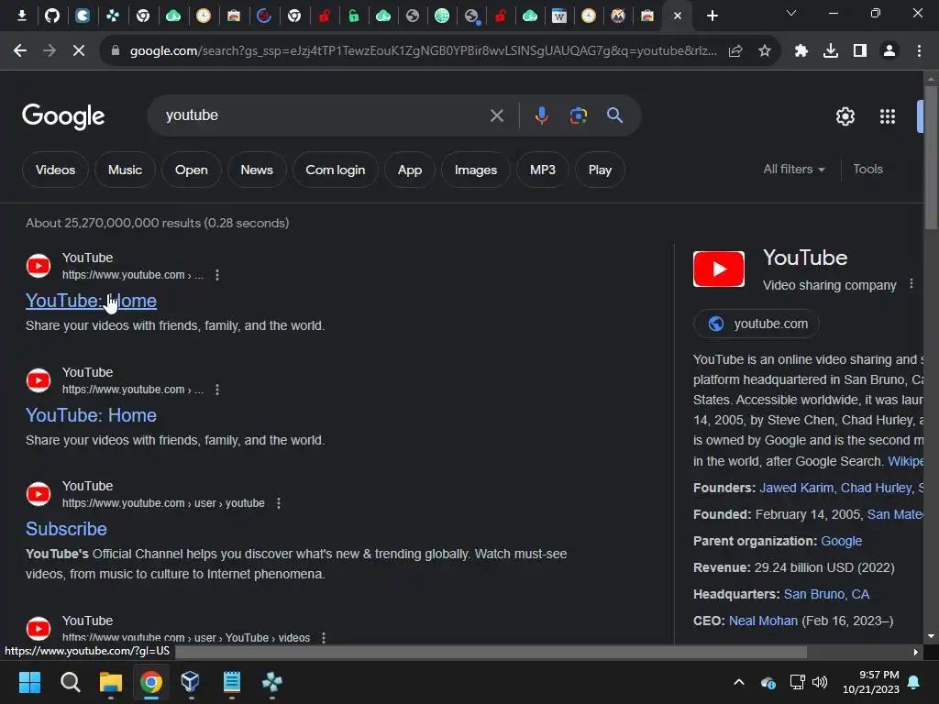Select the Images filter chip
939x704 pixels.
click(476, 170)
